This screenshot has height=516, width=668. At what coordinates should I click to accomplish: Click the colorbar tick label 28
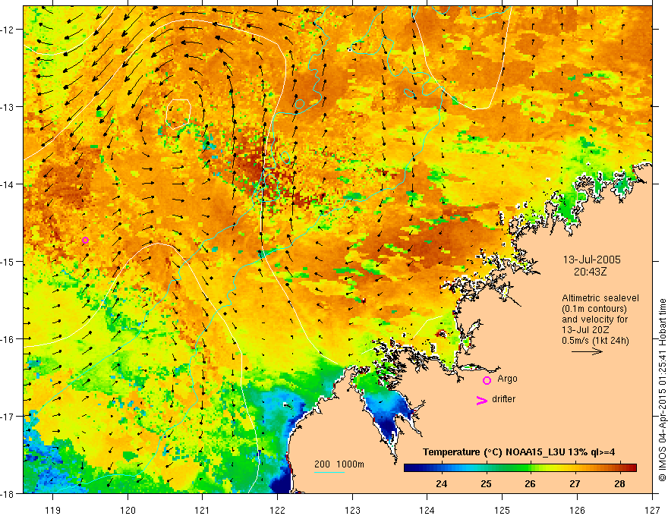click(620, 483)
